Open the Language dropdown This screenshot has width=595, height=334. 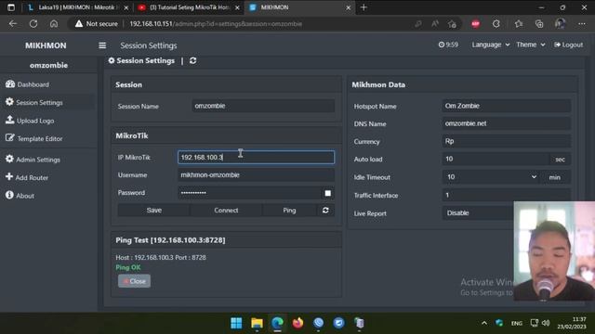tap(491, 45)
